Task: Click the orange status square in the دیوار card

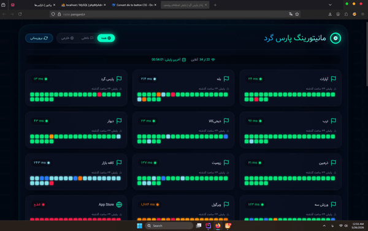Action: tap(52, 136)
